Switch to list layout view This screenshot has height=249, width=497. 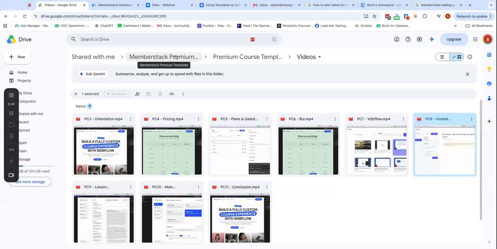pos(442,57)
